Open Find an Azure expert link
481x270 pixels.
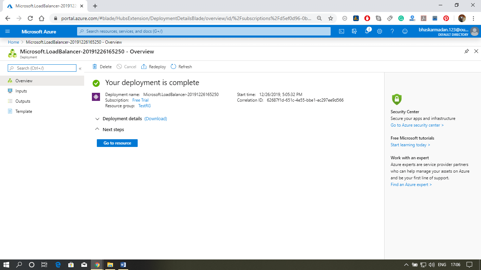pyautogui.click(x=411, y=185)
